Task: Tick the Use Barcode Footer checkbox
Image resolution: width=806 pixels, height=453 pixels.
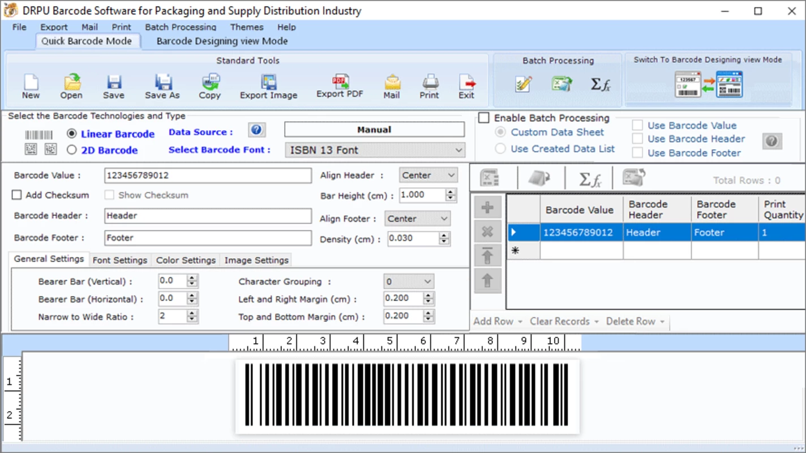Action: (x=638, y=152)
